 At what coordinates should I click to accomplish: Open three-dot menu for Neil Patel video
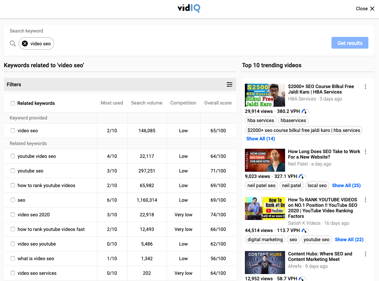365,152
